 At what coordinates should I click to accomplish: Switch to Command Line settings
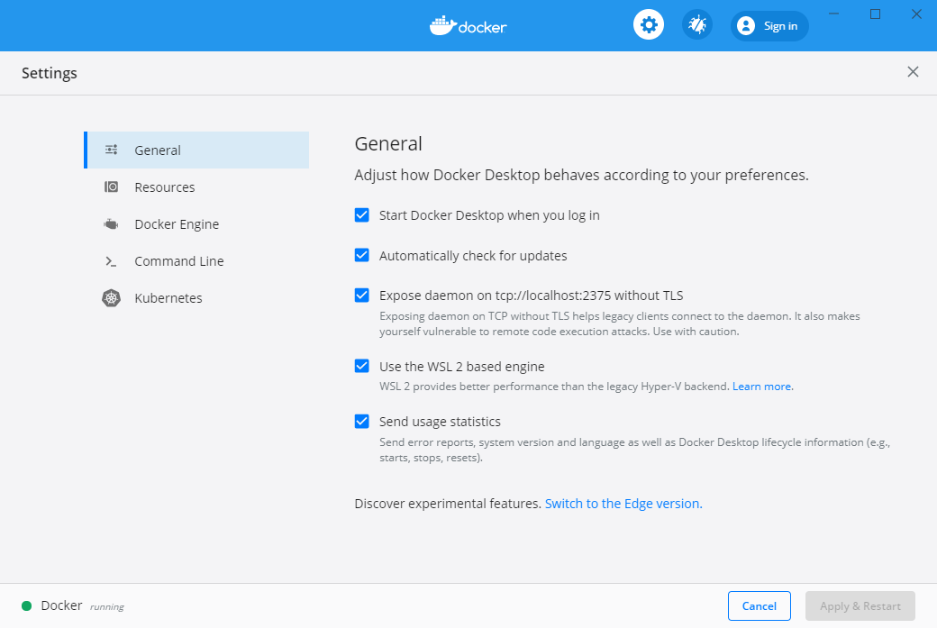tap(196, 261)
